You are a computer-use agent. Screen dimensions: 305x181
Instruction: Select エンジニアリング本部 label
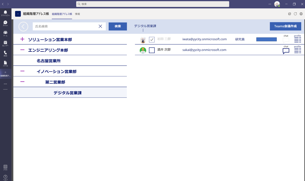click(48, 50)
